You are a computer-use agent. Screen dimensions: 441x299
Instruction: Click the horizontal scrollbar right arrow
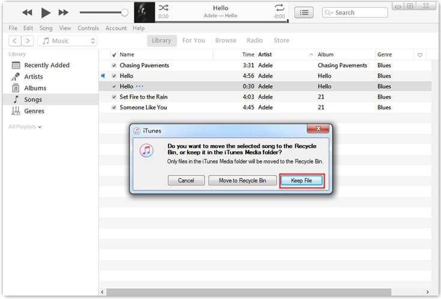[427, 292]
